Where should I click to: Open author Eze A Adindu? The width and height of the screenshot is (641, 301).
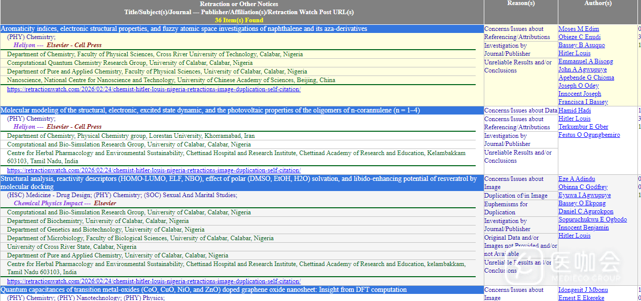point(577,179)
